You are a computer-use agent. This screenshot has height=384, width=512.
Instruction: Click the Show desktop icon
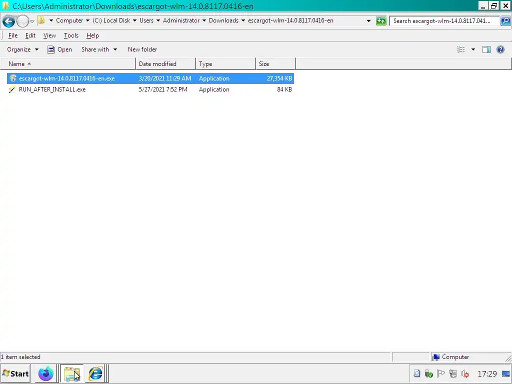[x=506, y=373]
